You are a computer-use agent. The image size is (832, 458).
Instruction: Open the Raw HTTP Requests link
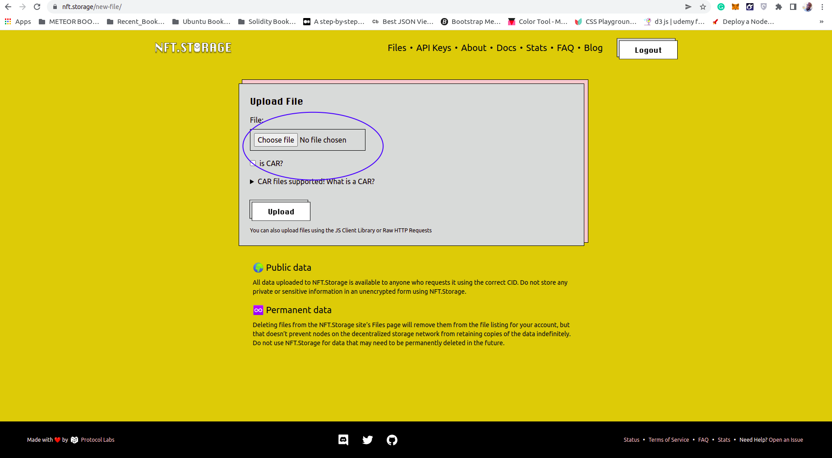(x=407, y=231)
